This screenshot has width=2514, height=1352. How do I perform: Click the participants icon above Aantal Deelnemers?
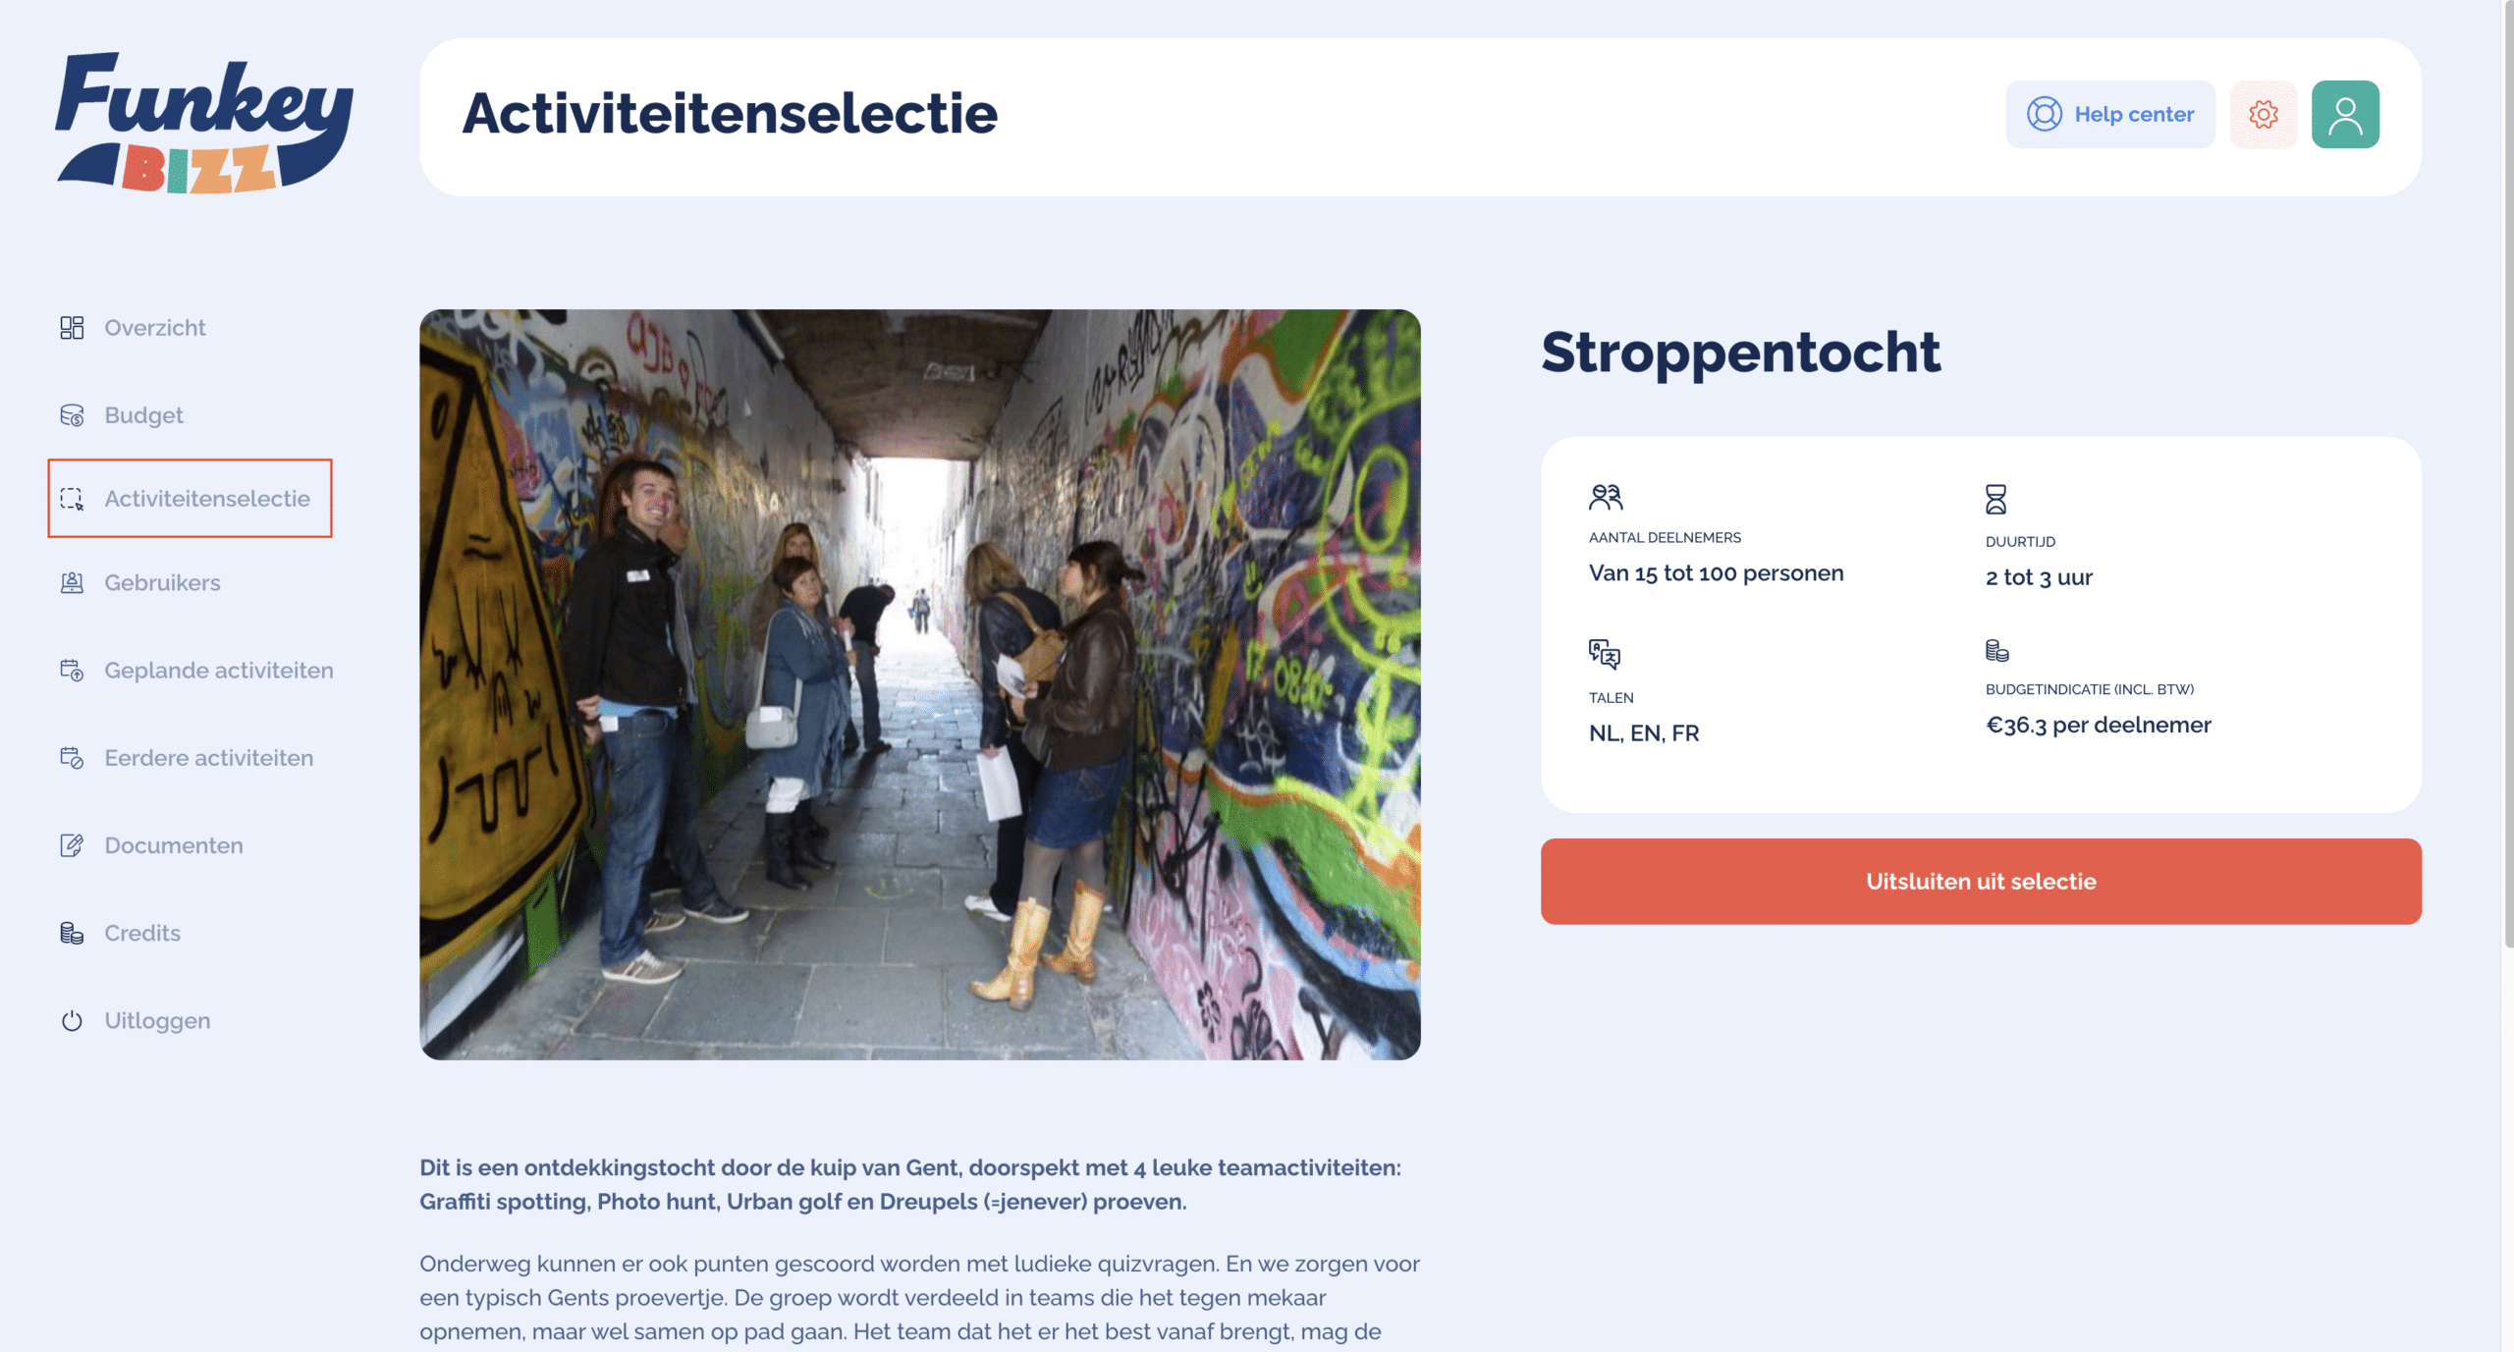[x=1606, y=498]
